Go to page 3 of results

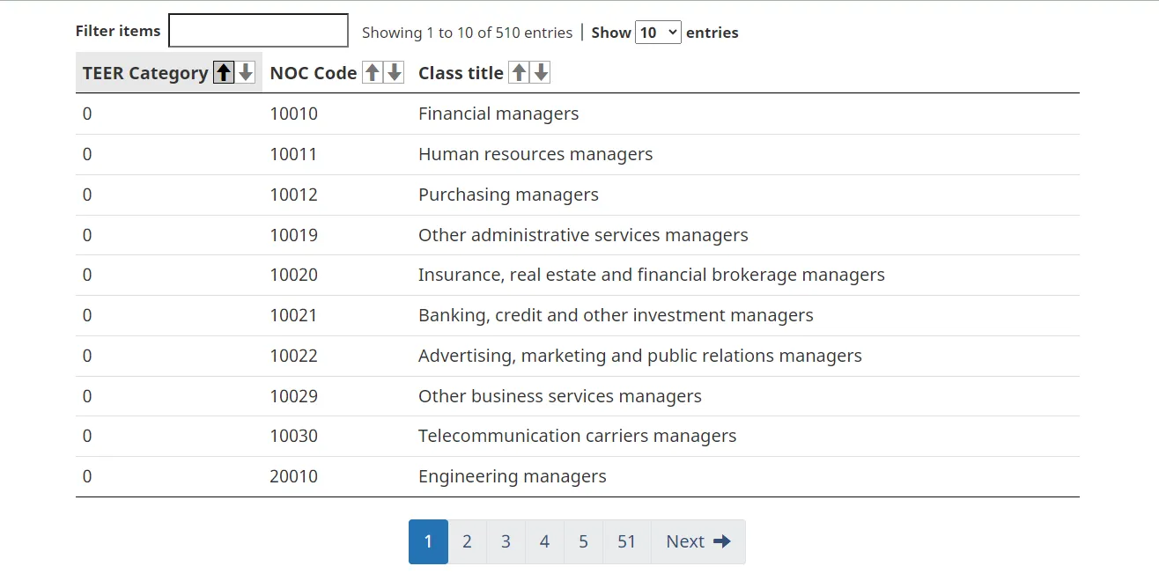pos(506,541)
